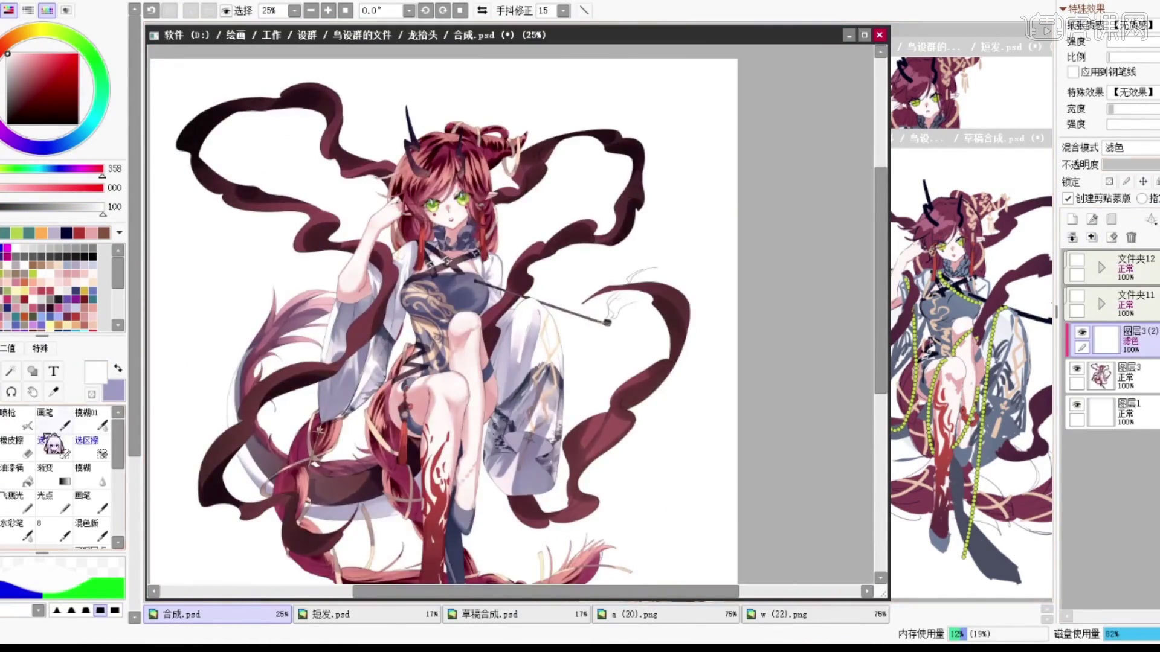Viewport: 1160px width, 652px height.
Task: Switch to the 短发.psd document tab
Action: [367, 614]
